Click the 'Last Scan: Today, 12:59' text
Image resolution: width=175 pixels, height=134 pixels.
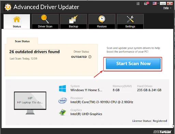[x=23, y=58]
